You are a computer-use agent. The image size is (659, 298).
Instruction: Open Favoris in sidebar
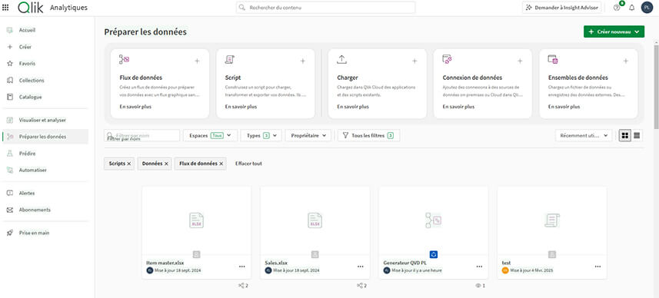tap(27, 64)
